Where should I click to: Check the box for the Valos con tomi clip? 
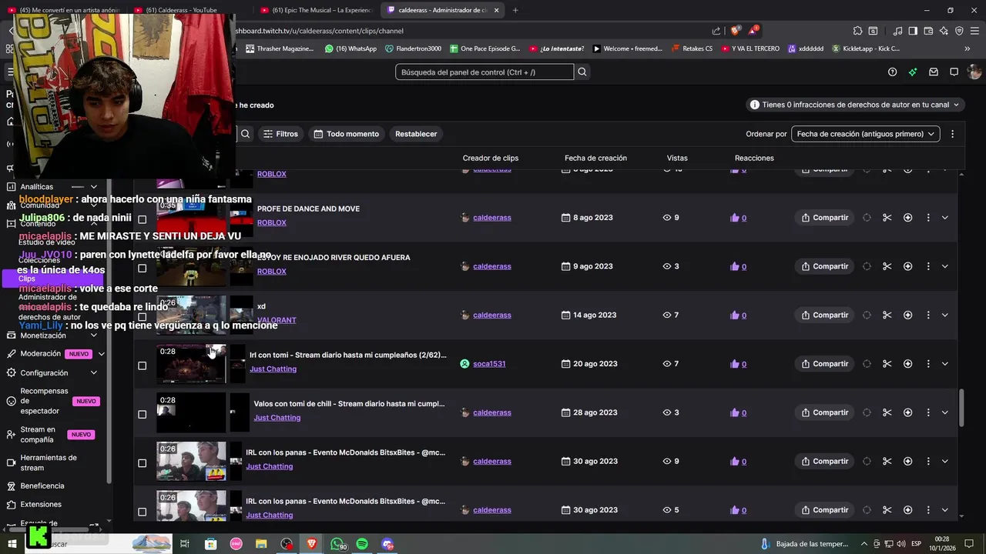coord(142,415)
